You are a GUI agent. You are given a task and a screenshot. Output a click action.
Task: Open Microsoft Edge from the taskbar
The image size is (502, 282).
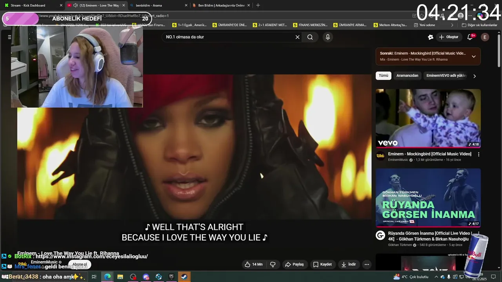tap(107, 277)
